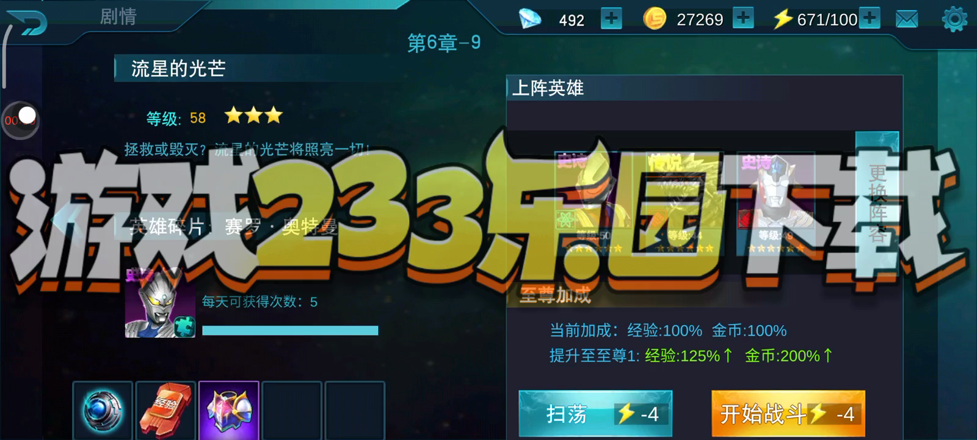The width and height of the screenshot is (977, 440).
Task: Add gold coins with the plus button
Action: (x=743, y=18)
